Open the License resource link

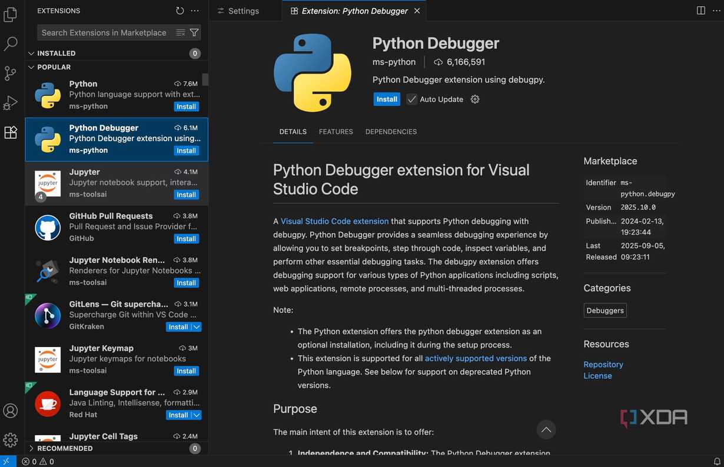click(598, 376)
